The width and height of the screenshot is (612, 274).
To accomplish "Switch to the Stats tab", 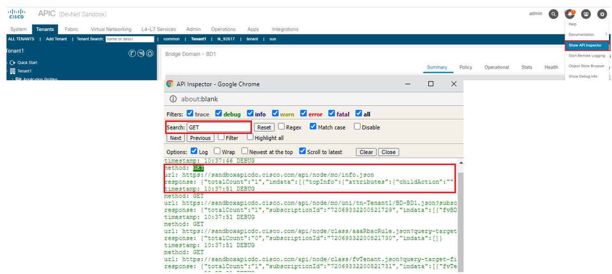I will (x=526, y=67).
